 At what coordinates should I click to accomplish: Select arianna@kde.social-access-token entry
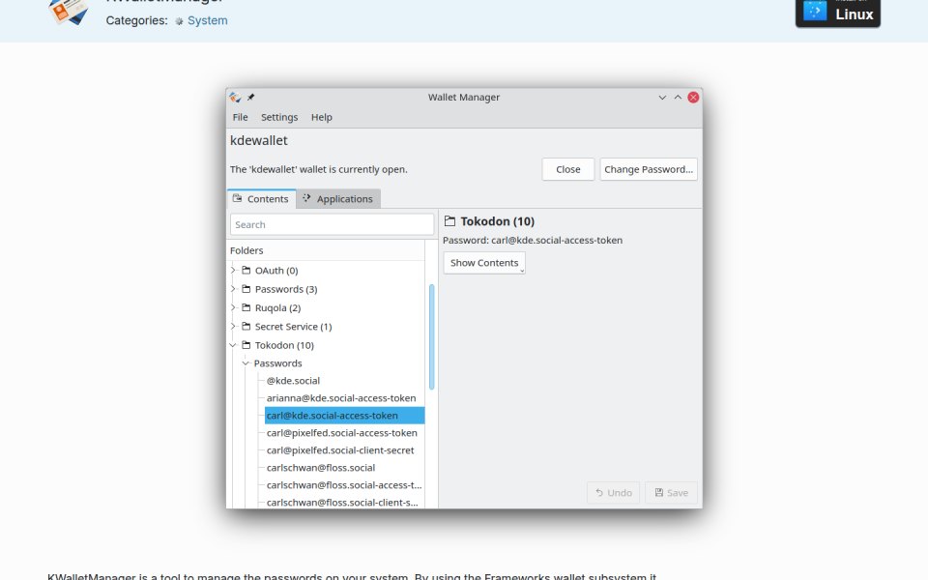341,398
